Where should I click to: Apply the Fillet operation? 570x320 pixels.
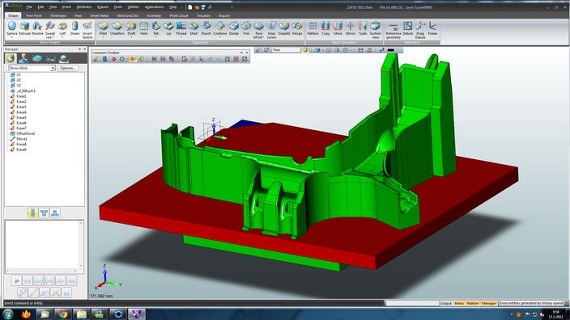click(104, 28)
